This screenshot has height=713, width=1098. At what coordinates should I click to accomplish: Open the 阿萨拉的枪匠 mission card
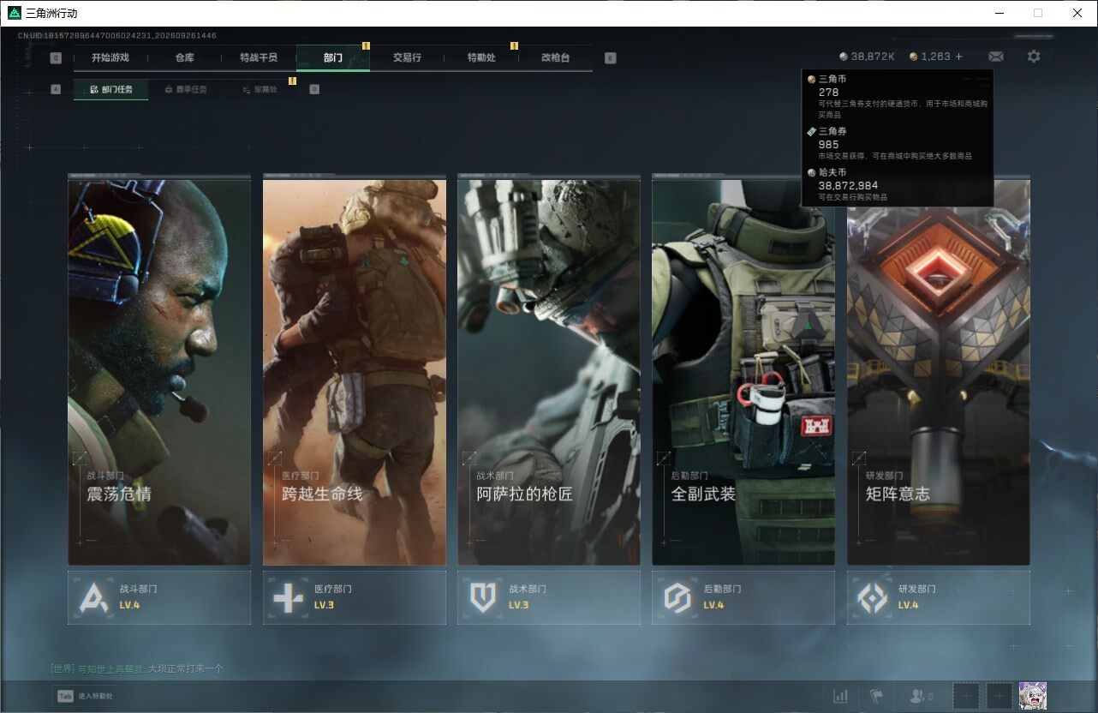click(x=549, y=371)
